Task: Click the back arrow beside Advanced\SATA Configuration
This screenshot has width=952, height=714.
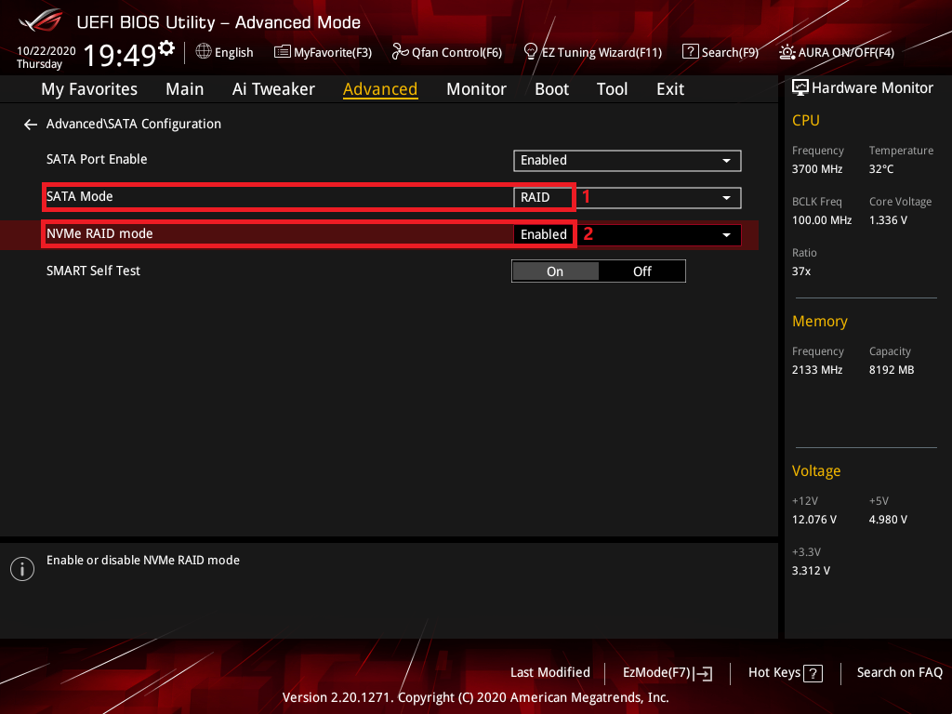Action: point(31,125)
